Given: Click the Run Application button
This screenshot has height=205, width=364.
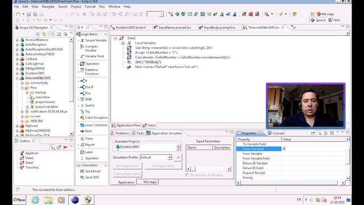Looking at the screenshot, I should click(x=127, y=166).
